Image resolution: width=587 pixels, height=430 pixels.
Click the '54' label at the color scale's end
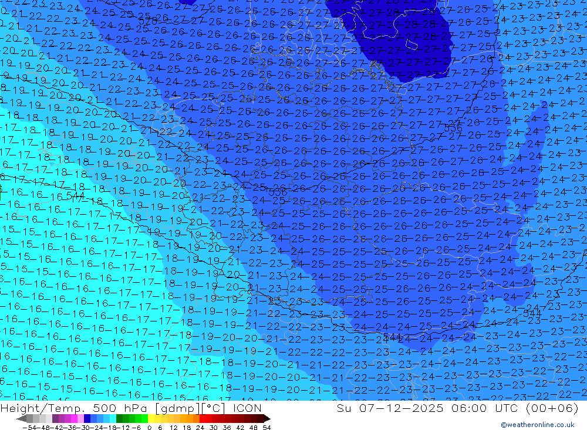266,428
